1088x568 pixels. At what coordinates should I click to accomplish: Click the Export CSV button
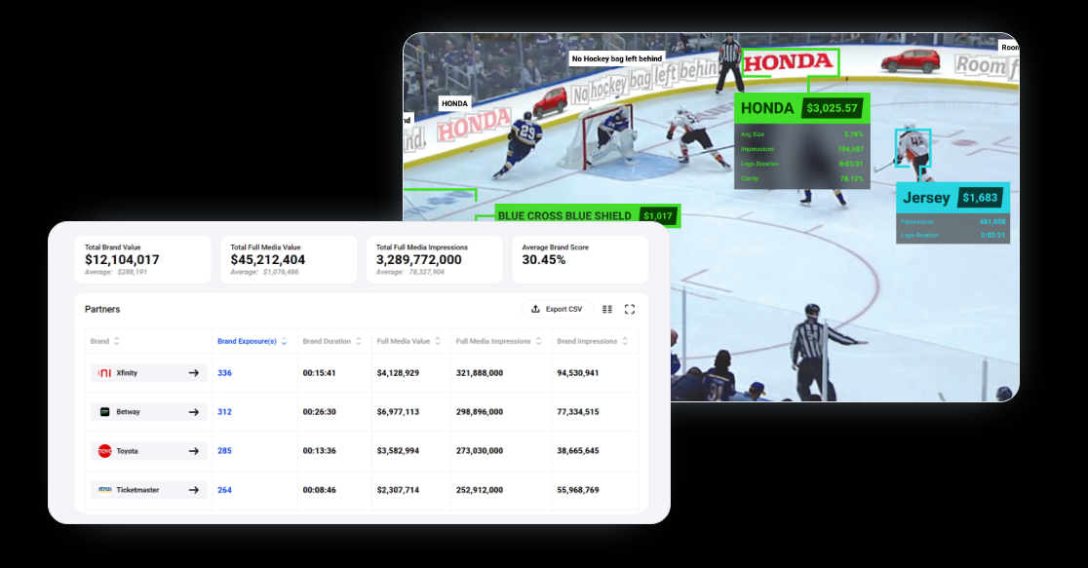pyautogui.click(x=558, y=308)
